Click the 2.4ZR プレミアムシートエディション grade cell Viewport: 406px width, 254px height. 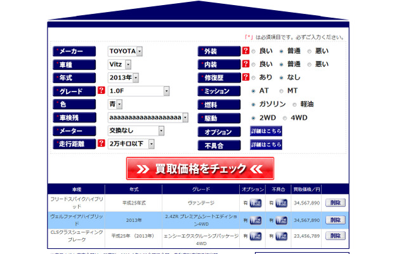coord(201,220)
